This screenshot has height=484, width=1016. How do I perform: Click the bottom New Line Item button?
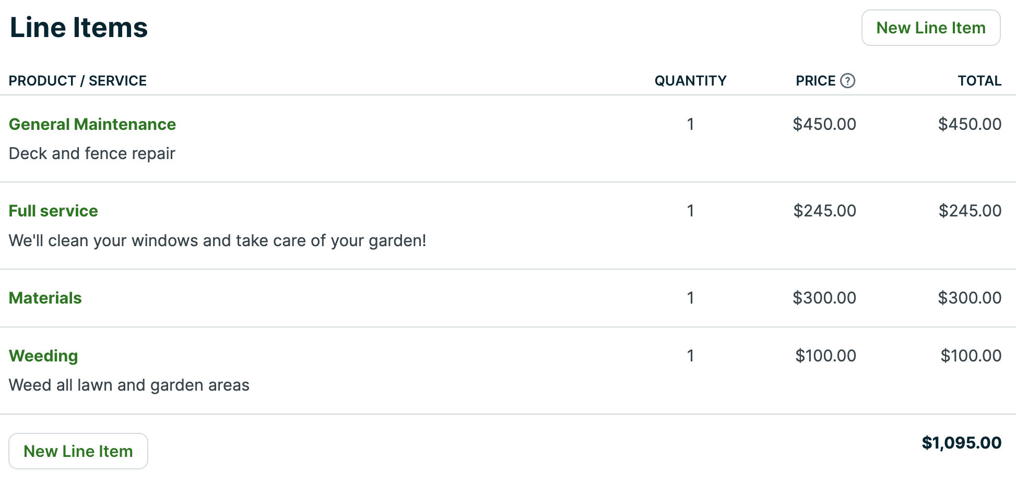78,451
